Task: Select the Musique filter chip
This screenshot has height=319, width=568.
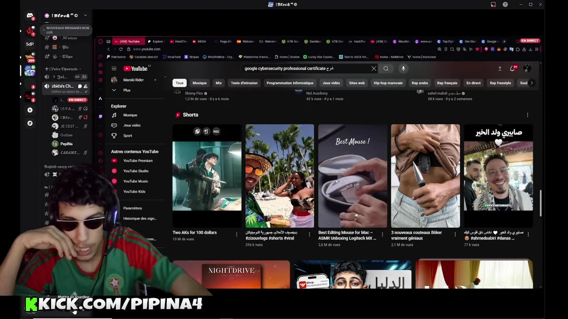Action: (199, 83)
